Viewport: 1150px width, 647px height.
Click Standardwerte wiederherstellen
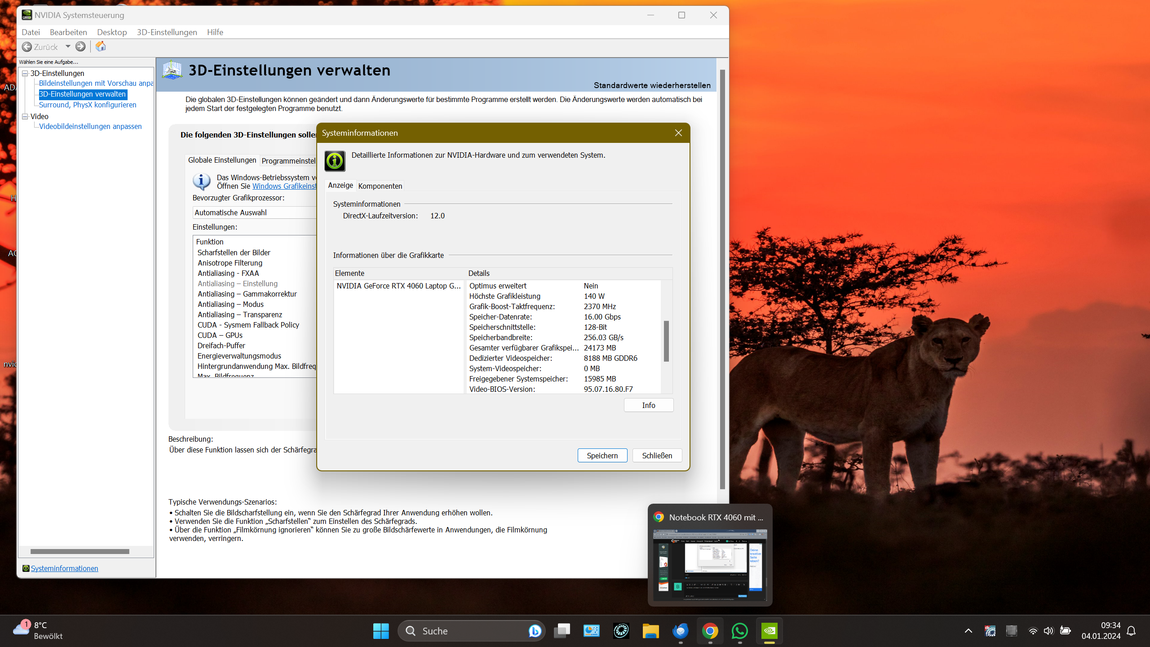click(652, 85)
